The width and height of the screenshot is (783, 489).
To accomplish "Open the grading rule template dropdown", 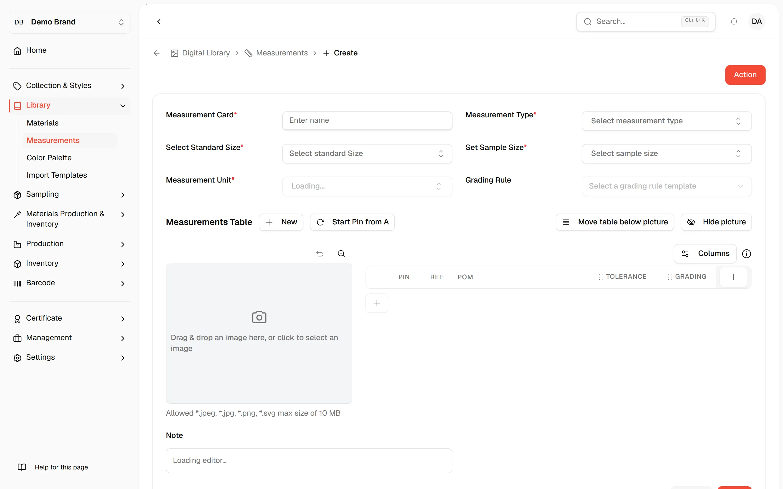I will click(x=667, y=186).
